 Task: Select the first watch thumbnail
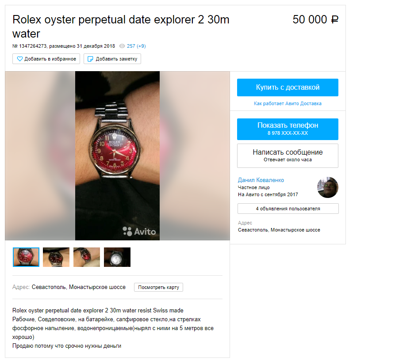(26, 257)
